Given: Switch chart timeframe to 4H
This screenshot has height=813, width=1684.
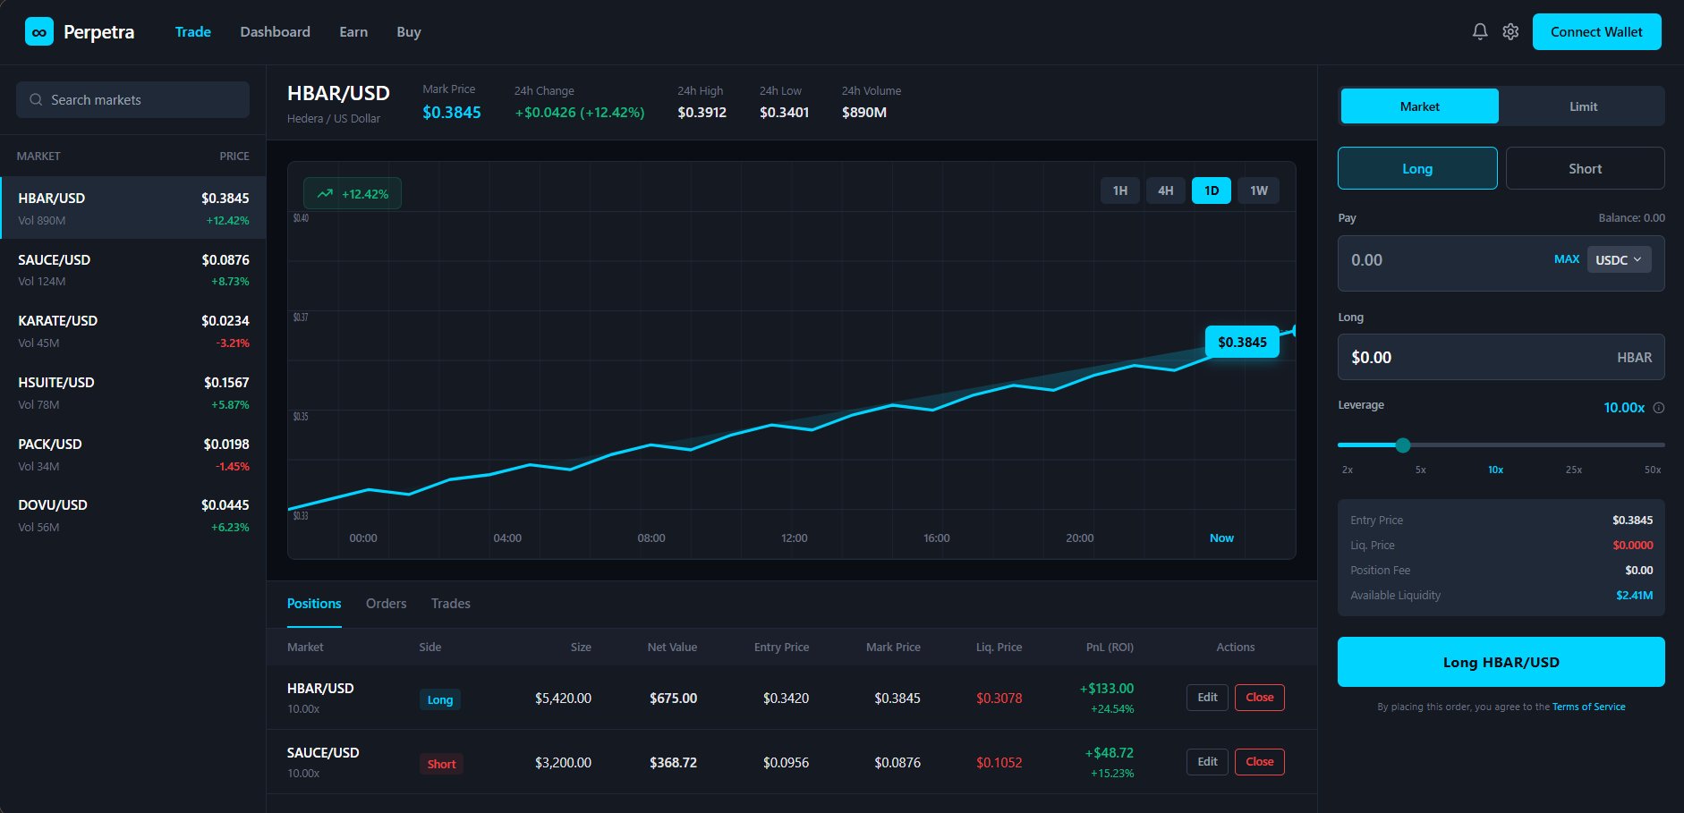Looking at the screenshot, I should (1165, 191).
